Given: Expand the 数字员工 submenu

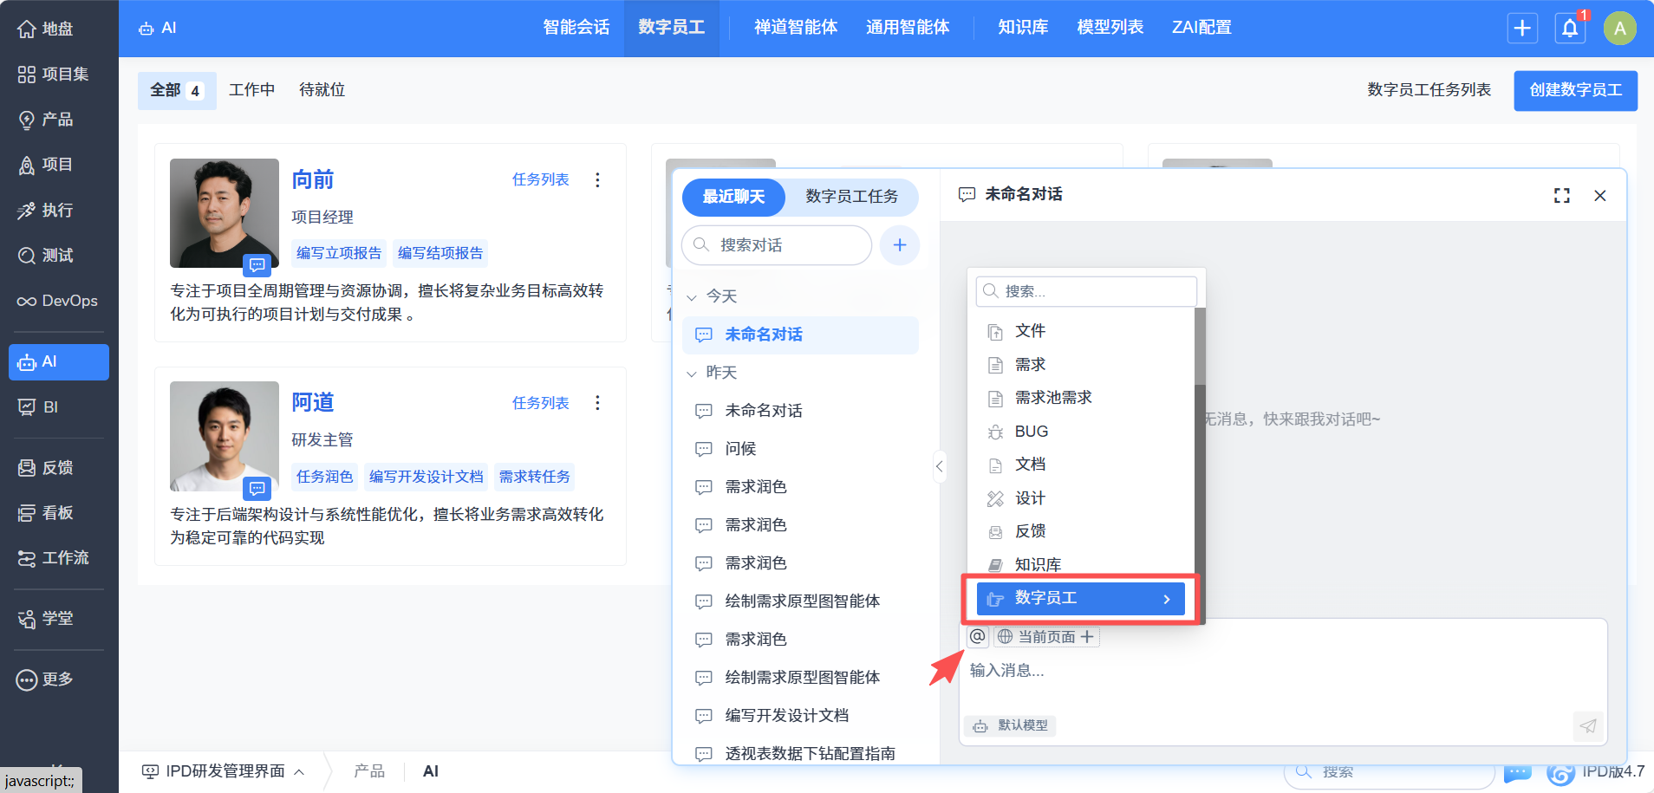Looking at the screenshot, I should [1081, 599].
